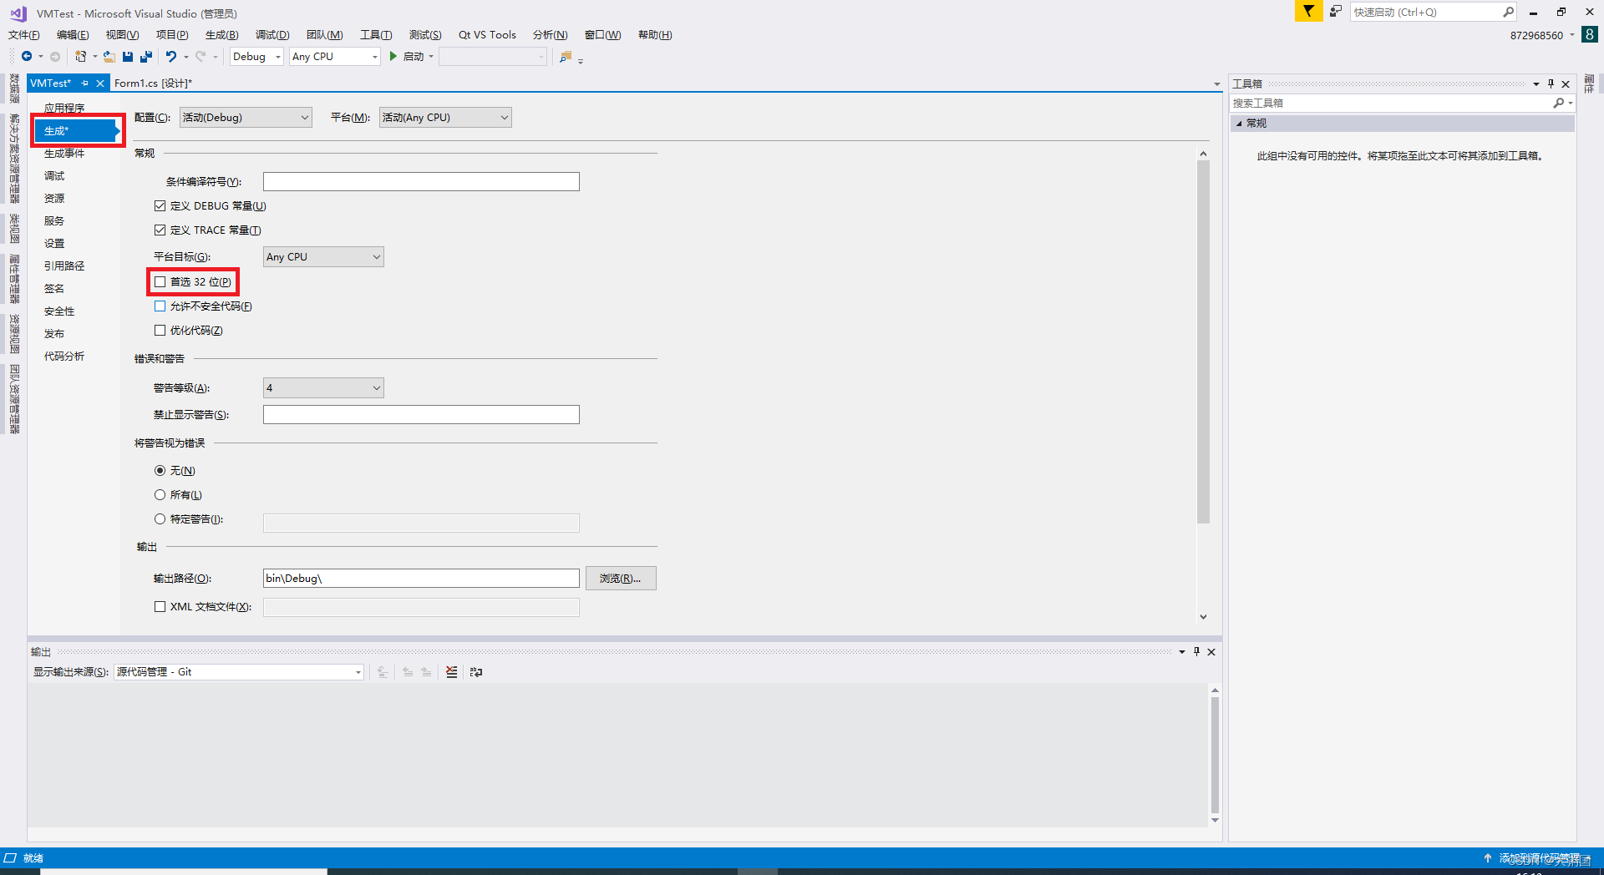
Task: Select the 无(N) warnings-as-errors radio button
Action: (x=160, y=470)
